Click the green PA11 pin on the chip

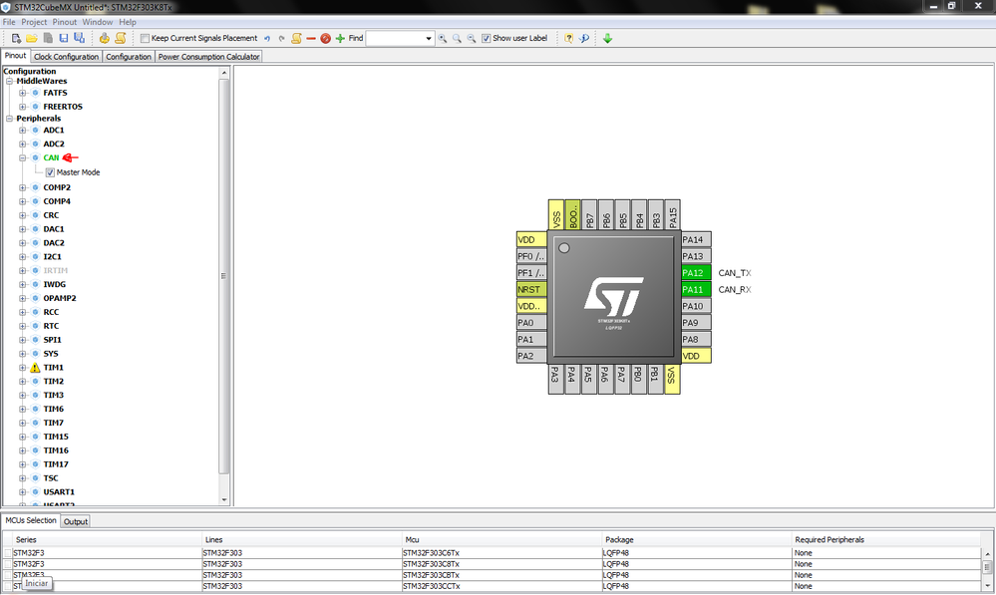(696, 290)
